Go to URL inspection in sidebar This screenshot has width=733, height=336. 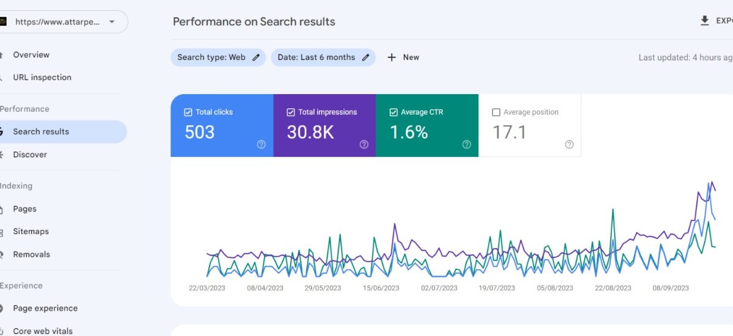42,78
